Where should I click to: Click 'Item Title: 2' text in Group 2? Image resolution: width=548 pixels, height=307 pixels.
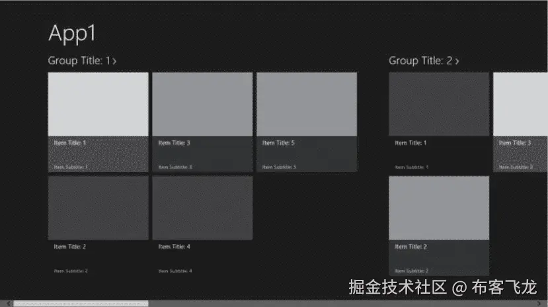[x=411, y=247]
